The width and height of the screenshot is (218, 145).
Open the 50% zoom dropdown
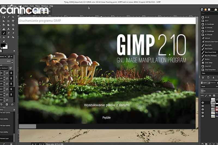(x=41, y=144)
